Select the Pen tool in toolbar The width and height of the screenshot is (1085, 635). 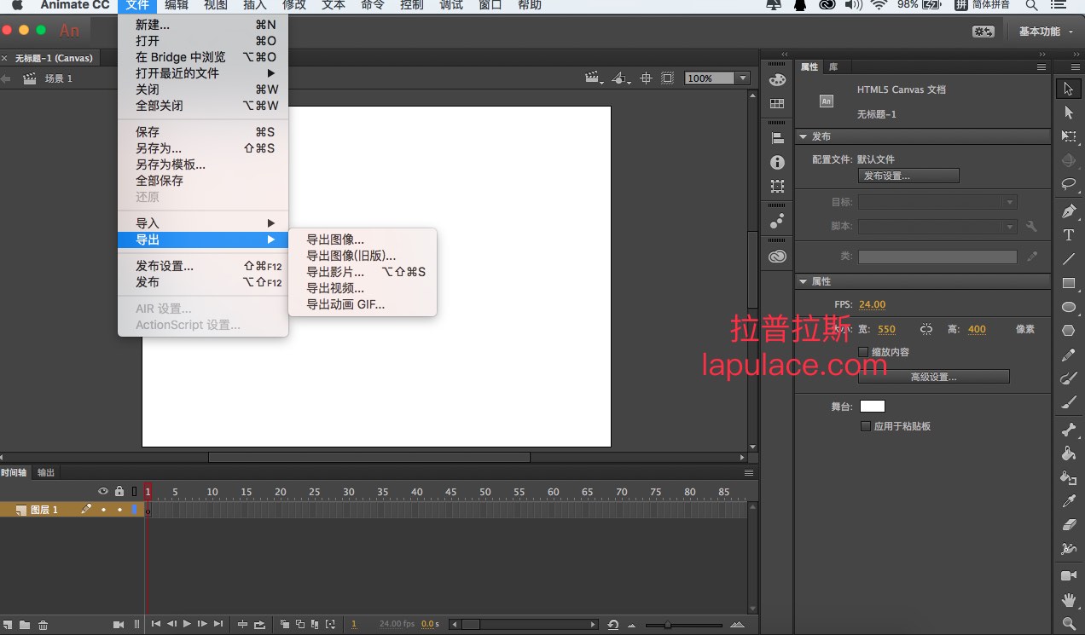coord(1068,211)
